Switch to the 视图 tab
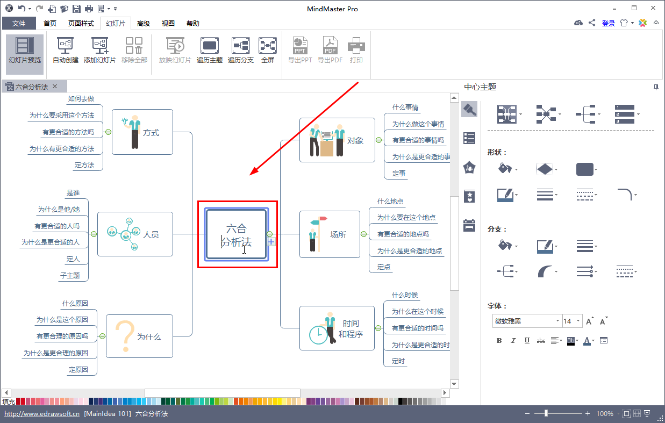 click(168, 23)
